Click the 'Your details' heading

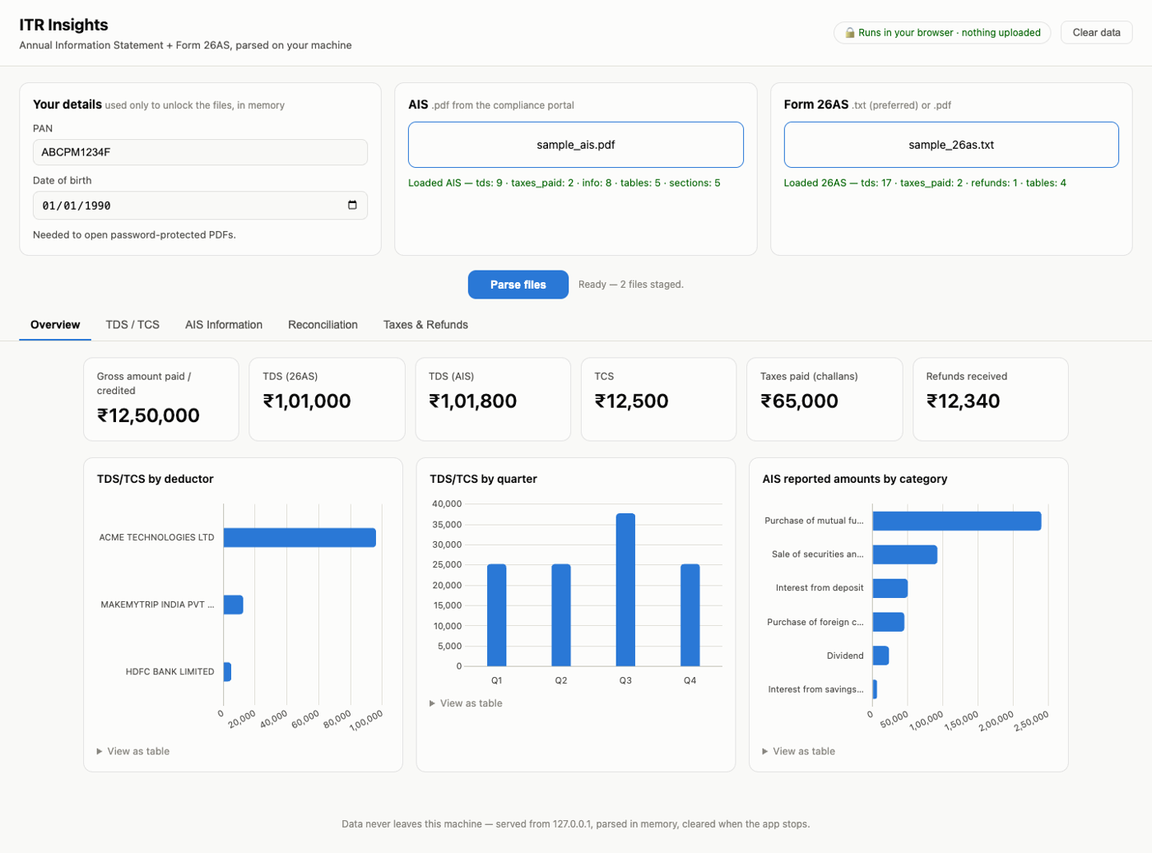click(67, 104)
